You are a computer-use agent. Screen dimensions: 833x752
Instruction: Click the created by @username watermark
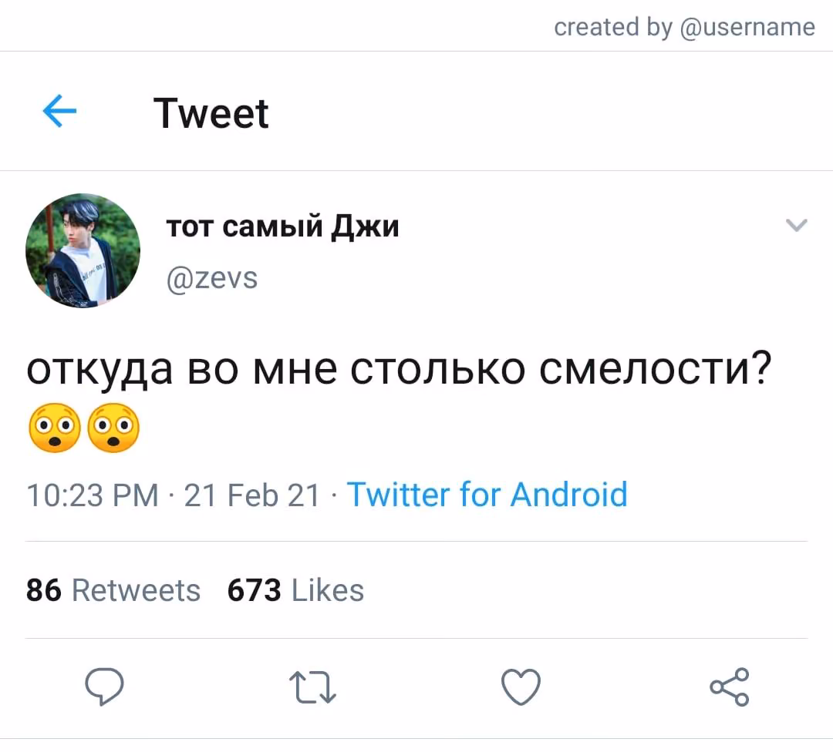coord(684,27)
